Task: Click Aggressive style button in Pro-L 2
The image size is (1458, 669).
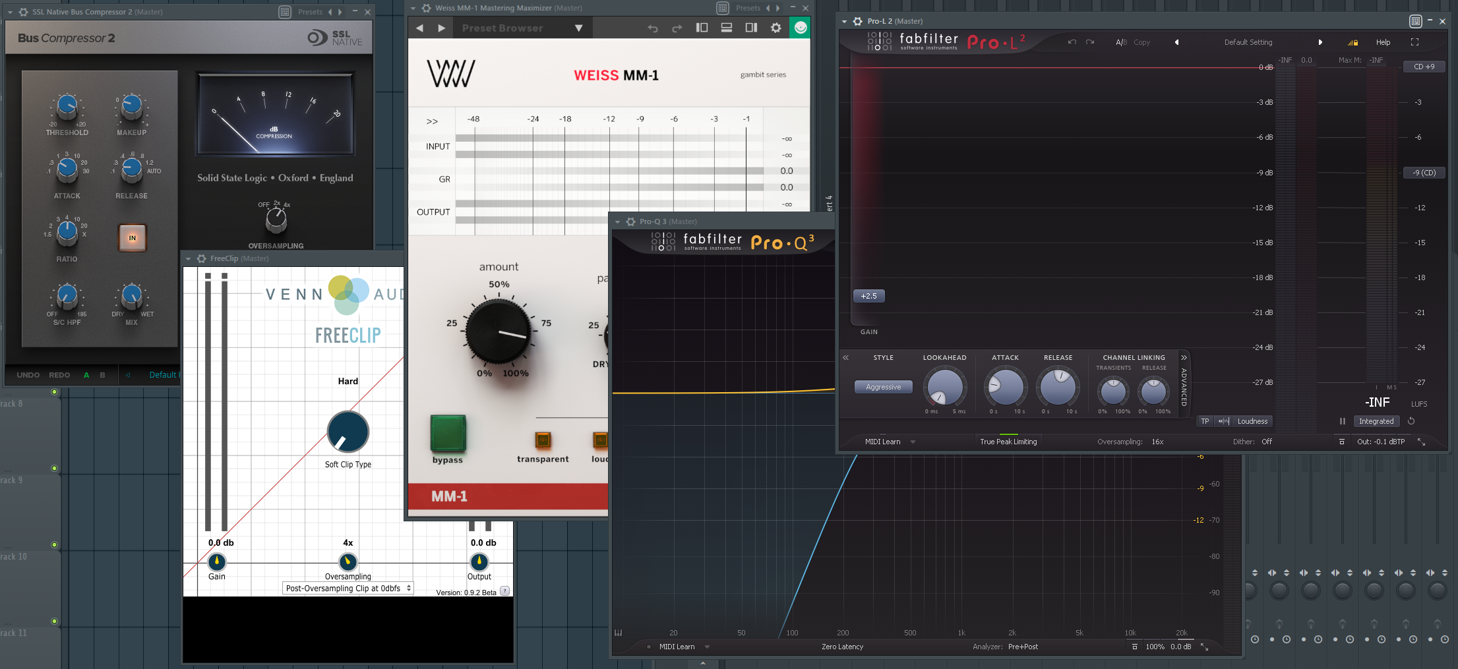Action: 883,387
